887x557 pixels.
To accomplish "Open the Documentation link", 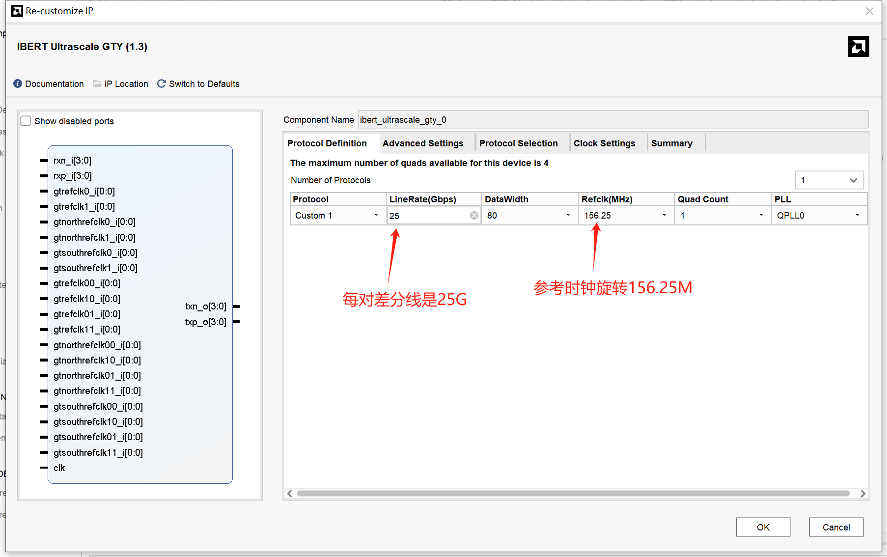I will tap(55, 84).
